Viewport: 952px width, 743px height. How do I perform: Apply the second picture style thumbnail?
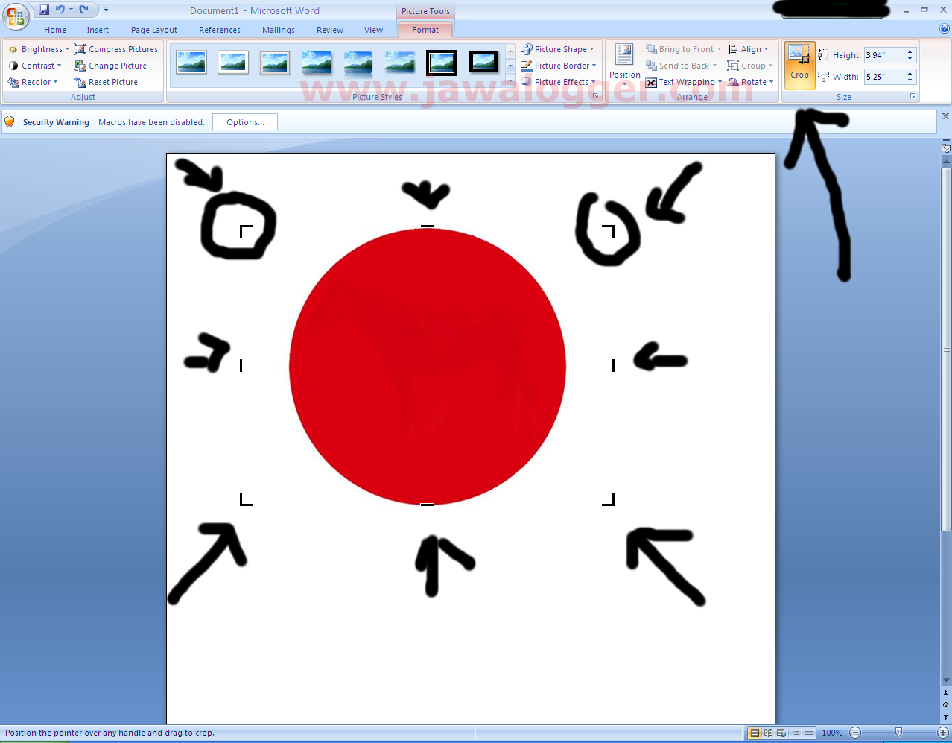(x=233, y=63)
